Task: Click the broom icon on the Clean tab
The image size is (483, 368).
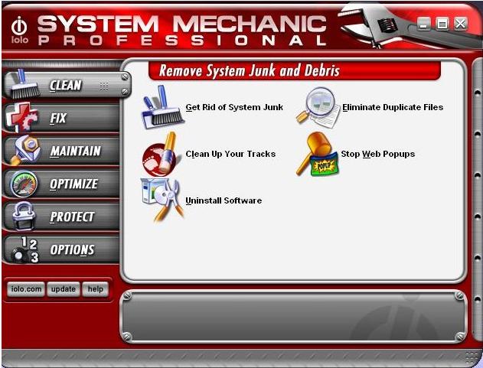Action: 24,84
